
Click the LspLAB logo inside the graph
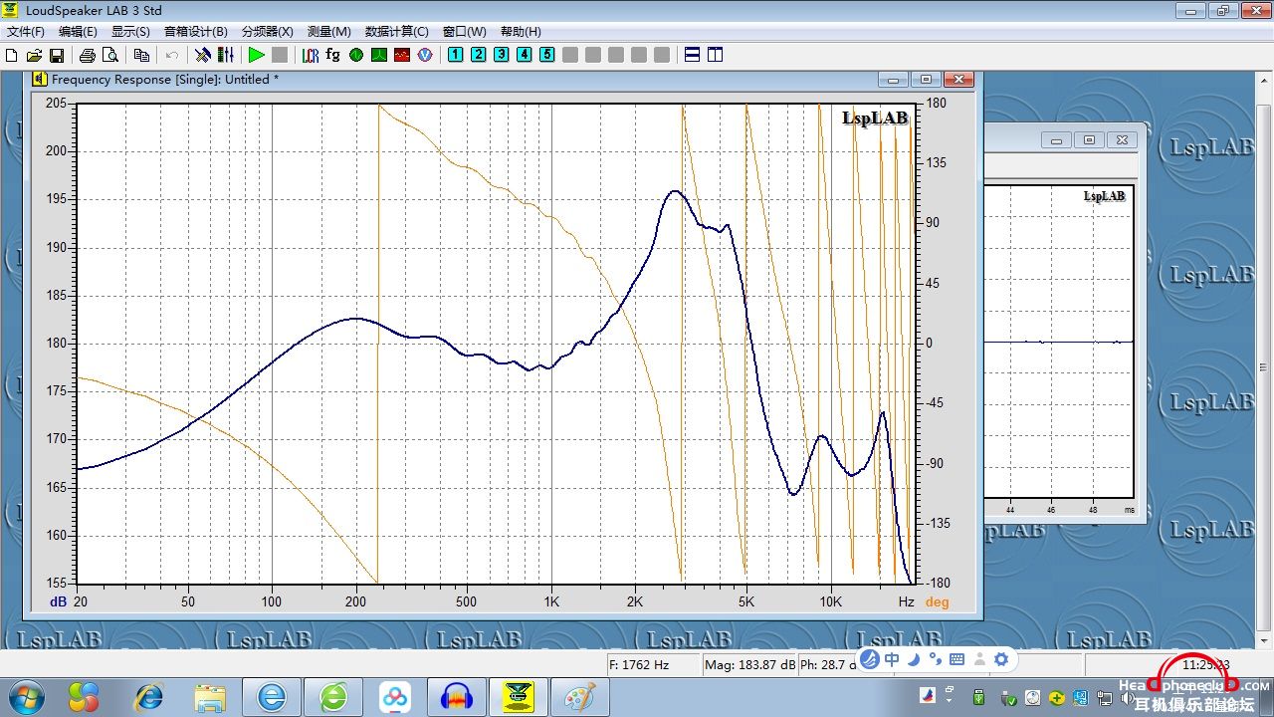pyautogui.click(x=875, y=119)
